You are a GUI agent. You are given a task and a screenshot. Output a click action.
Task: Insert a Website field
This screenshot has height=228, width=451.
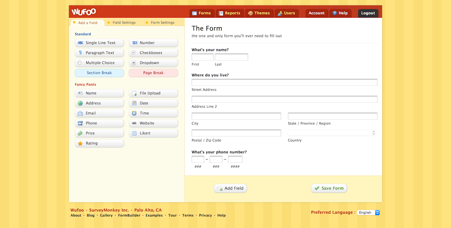pos(153,123)
